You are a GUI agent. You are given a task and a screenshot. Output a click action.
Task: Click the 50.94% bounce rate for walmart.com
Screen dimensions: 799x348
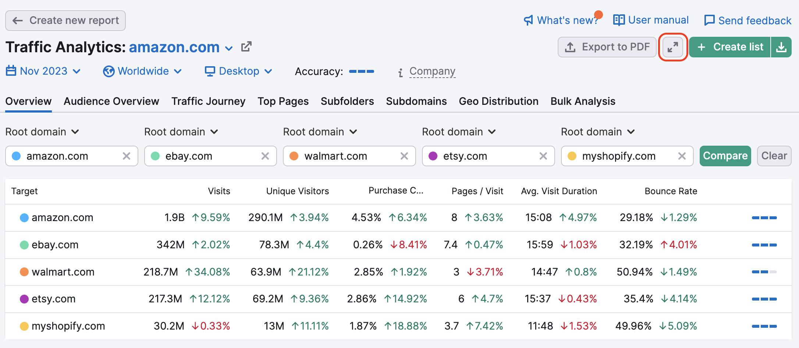pyautogui.click(x=635, y=272)
